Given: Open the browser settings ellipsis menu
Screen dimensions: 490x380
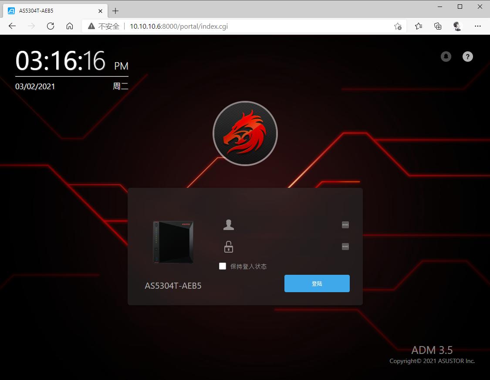Looking at the screenshot, I should [478, 26].
